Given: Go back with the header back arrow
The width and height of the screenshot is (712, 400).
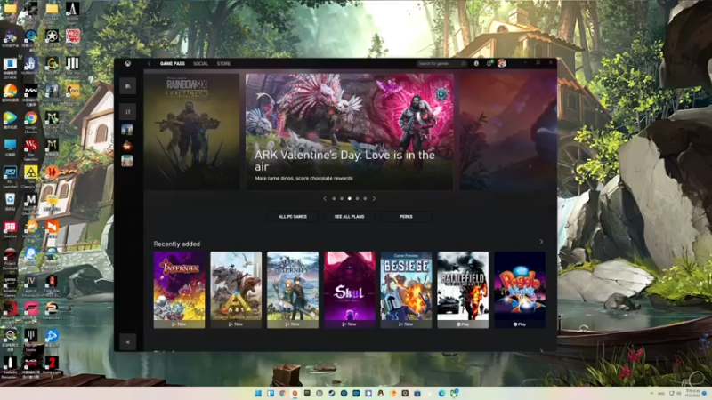Looking at the screenshot, I should click(x=149, y=63).
